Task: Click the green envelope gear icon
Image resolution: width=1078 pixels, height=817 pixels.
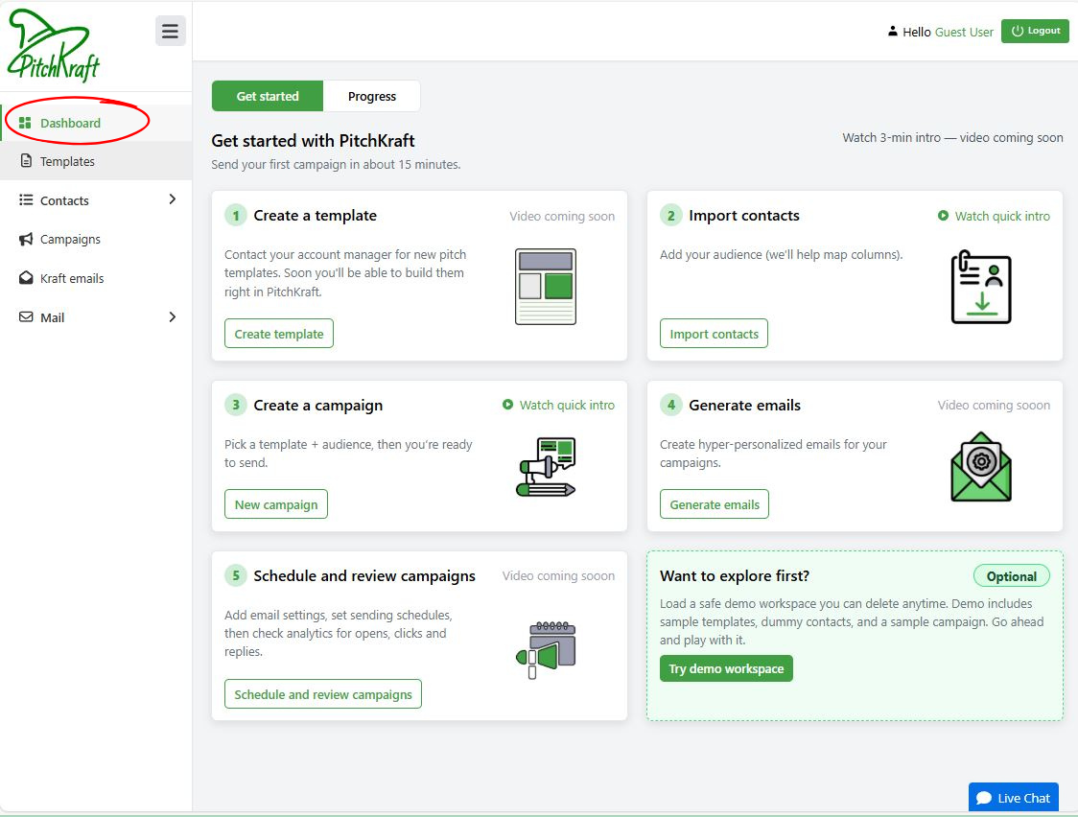Action: (x=980, y=467)
